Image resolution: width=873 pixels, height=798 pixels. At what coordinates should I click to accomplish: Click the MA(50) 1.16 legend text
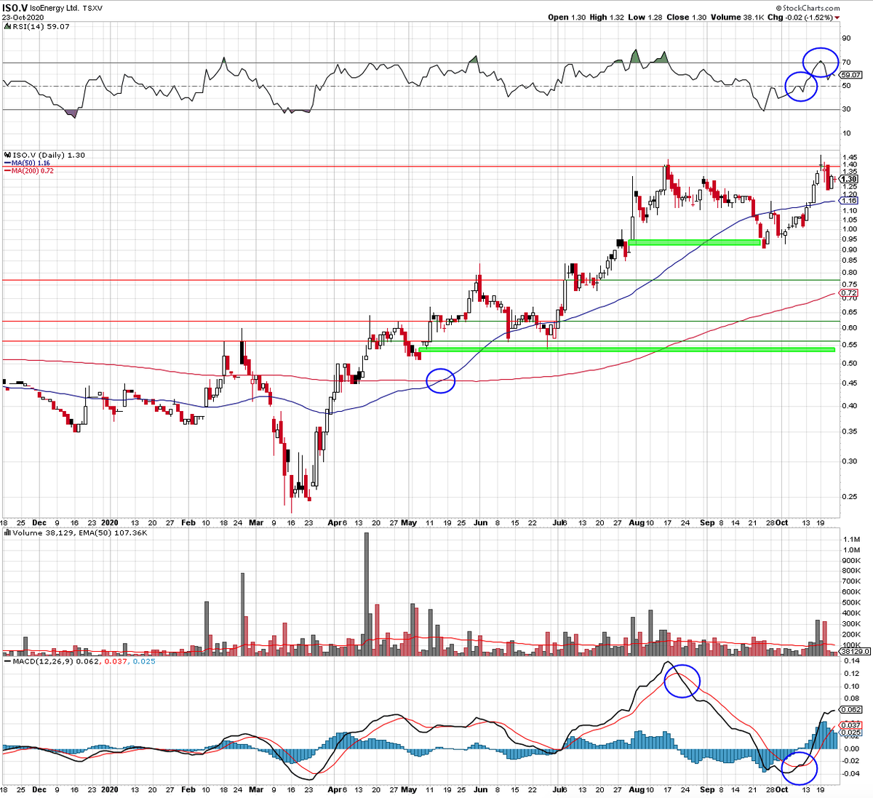(29, 163)
